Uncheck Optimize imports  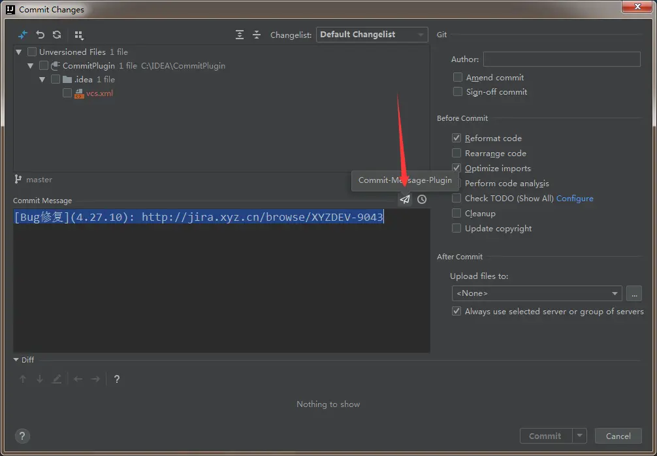[x=457, y=168]
